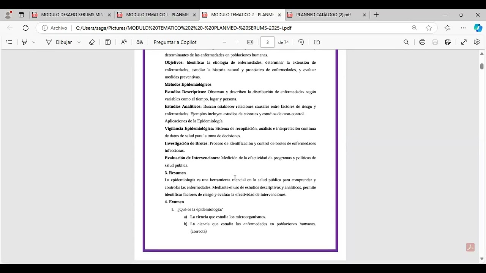The height and width of the screenshot is (273, 486).
Task: Click the vertical scrollbar thumb
Action: pos(482,66)
